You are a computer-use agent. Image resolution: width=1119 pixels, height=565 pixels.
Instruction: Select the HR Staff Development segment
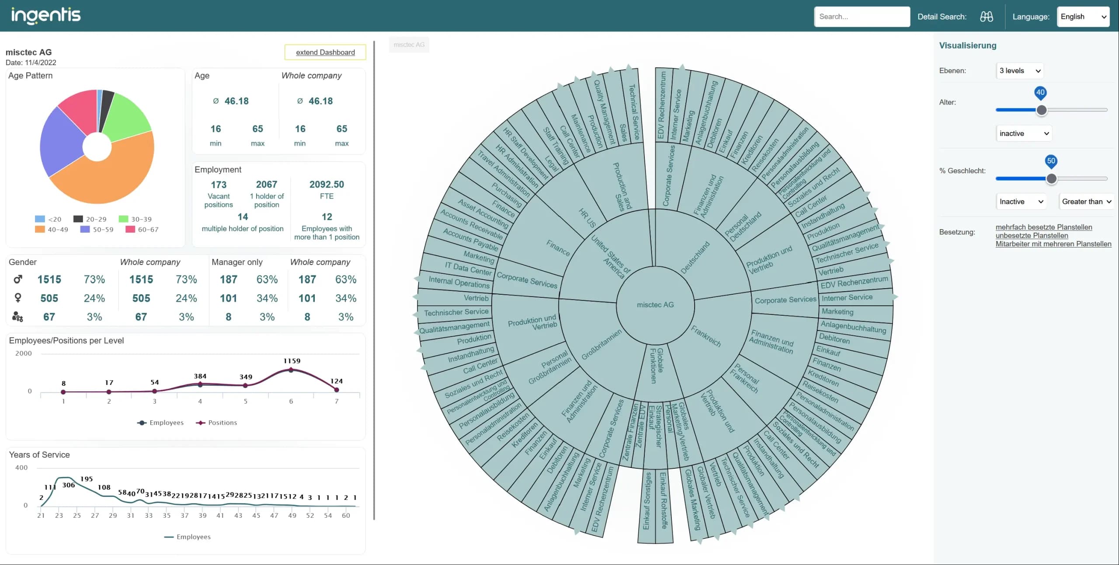pos(526,153)
